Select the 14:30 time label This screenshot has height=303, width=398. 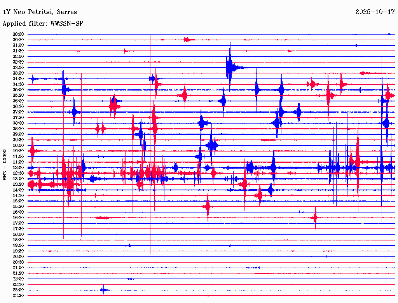pyautogui.click(x=18, y=195)
